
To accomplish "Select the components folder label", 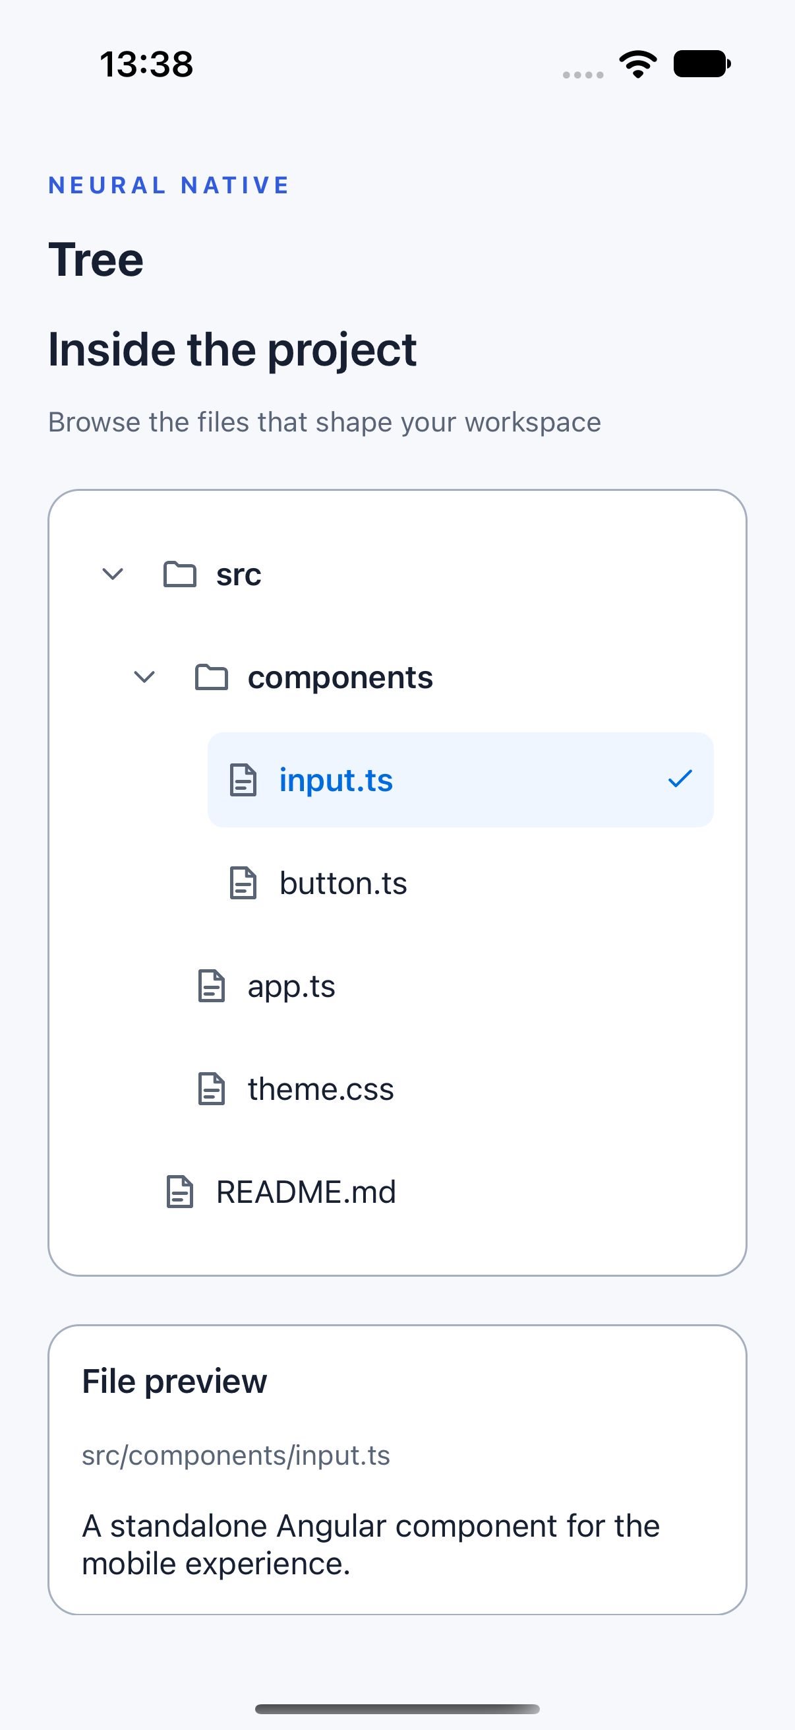I will (340, 678).
